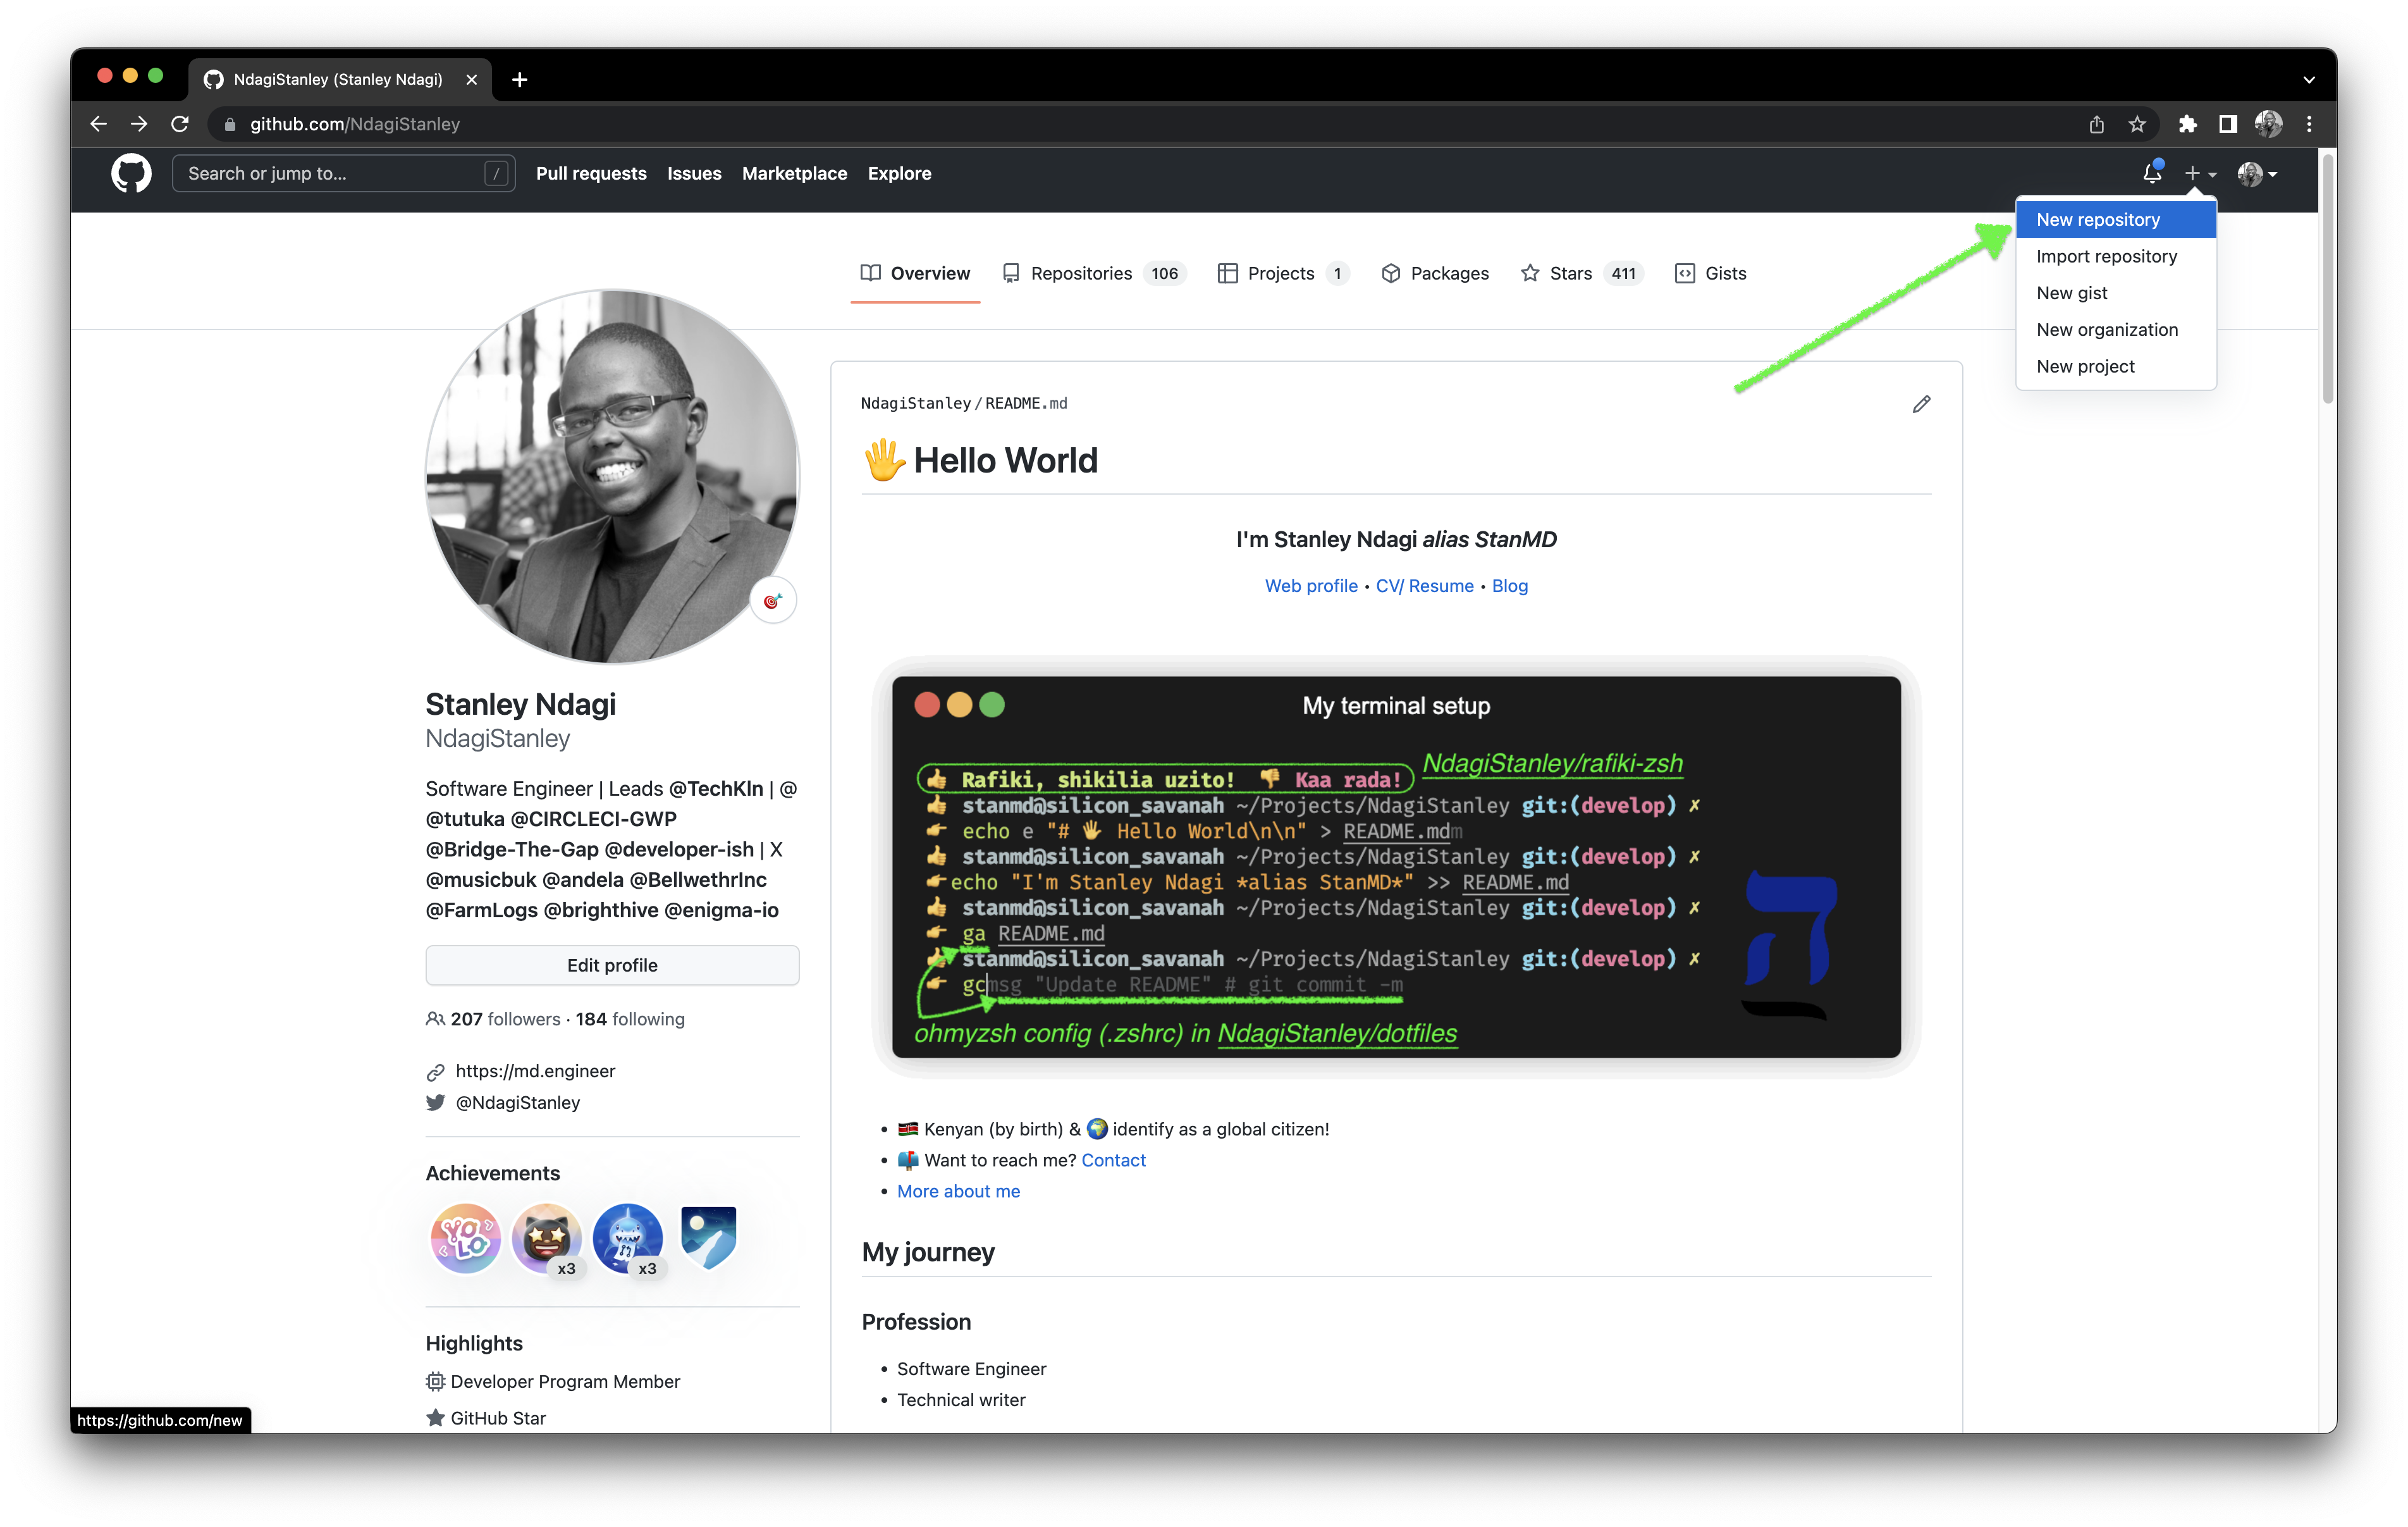The height and width of the screenshot is (1527, 2408).
Task: Switch to the Repositories tab
Action: coord(1081,272)
